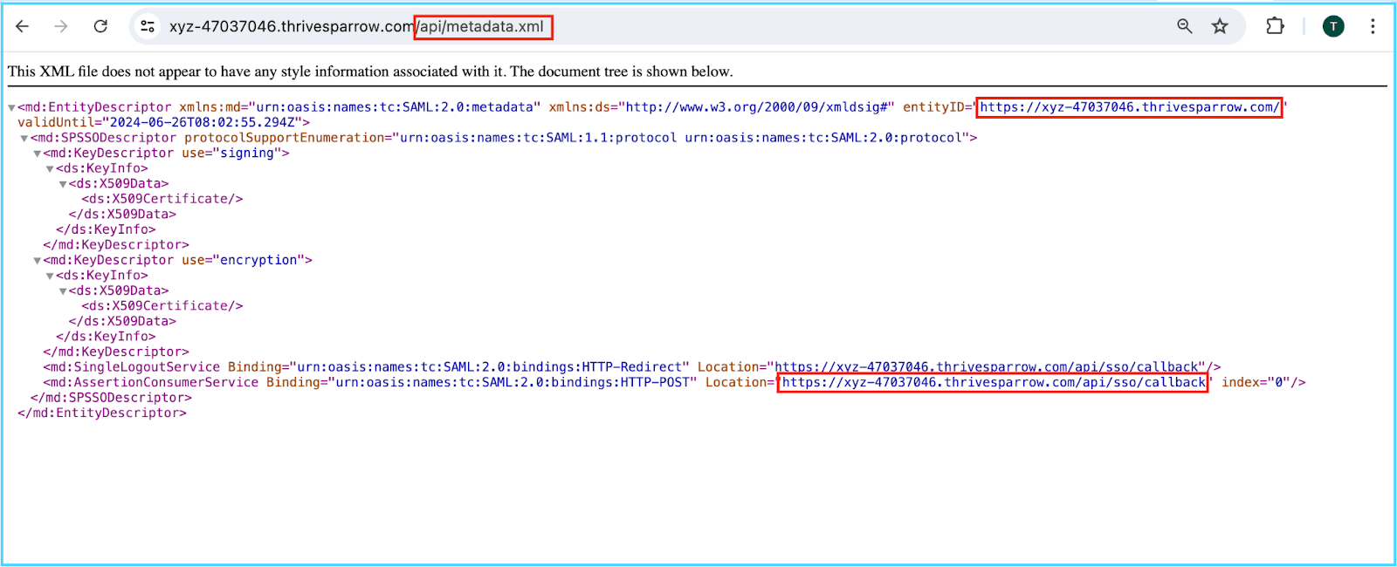Reload the metadata.xml page

point(100,26)
